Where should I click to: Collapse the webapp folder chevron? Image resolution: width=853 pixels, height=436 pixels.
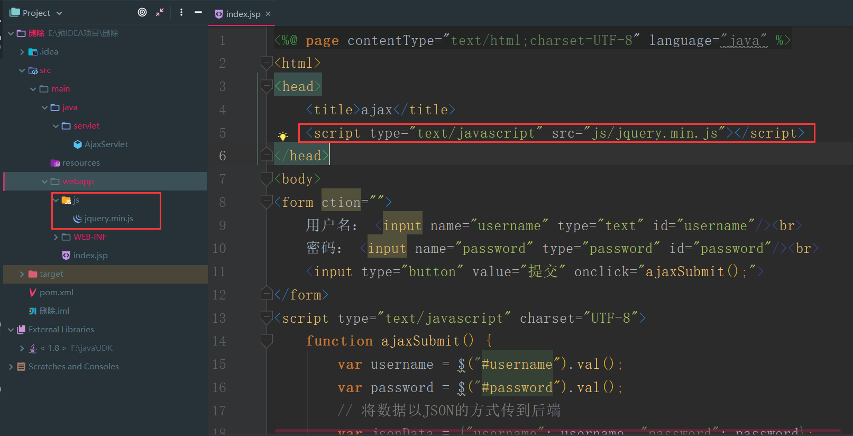tap(44, 181)
